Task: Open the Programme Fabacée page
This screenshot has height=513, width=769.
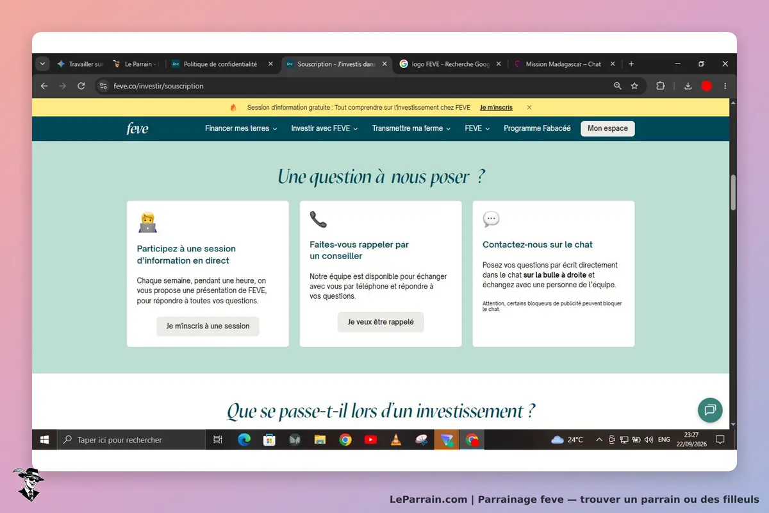Action: (x=537, y=129)
